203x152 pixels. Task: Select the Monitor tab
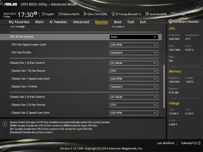click(101, 22)
